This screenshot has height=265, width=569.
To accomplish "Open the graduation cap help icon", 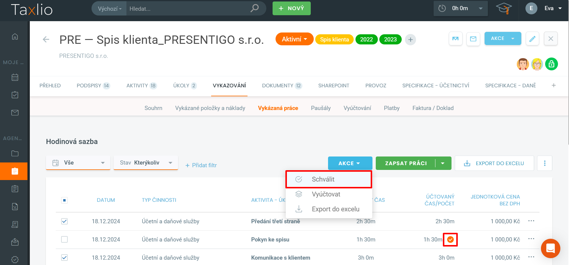I will pyautogui.click(x=504, y=8).
